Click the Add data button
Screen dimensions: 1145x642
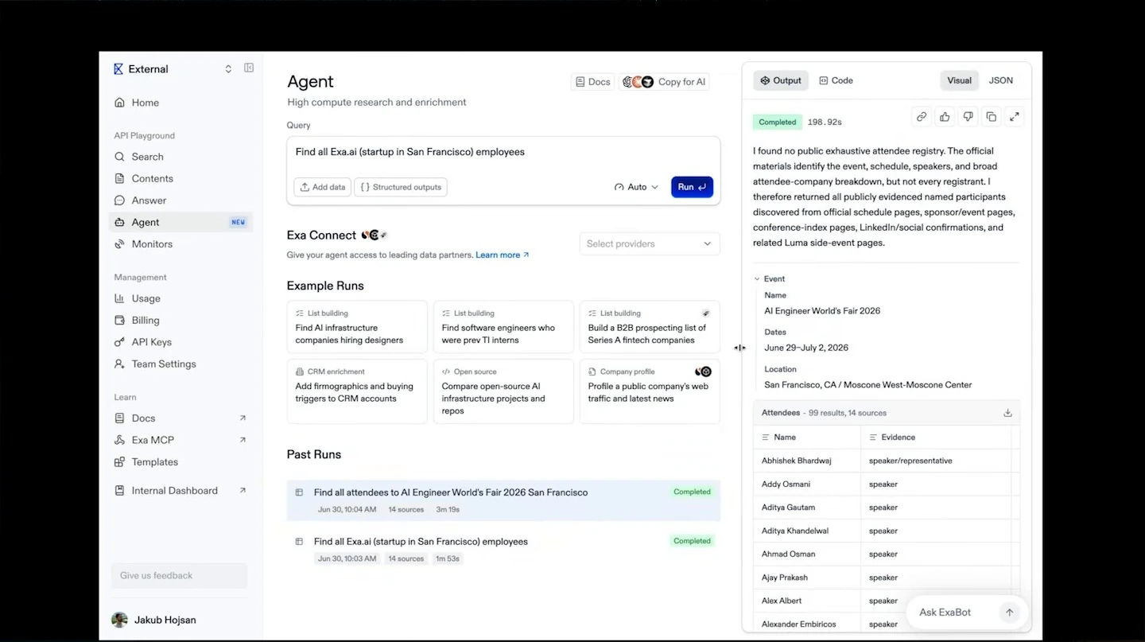tap(322, 187)
